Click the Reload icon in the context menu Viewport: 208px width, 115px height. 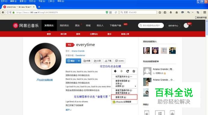tap(128, 71)
